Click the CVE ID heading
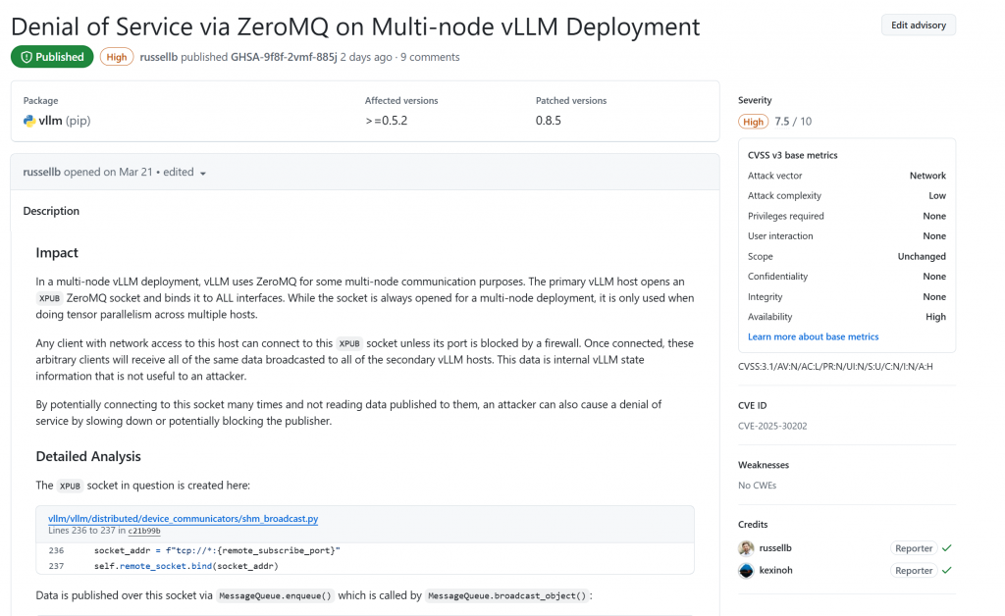Viewport: 1005px width, 616px height. click(x=753, y=406)
